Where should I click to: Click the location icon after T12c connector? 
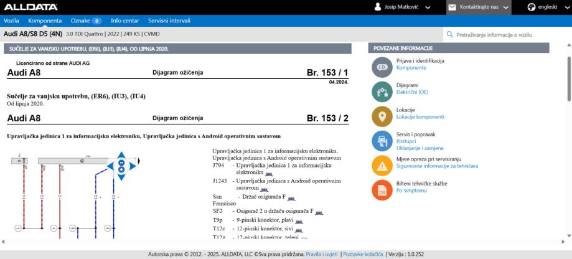pos(299,230)
